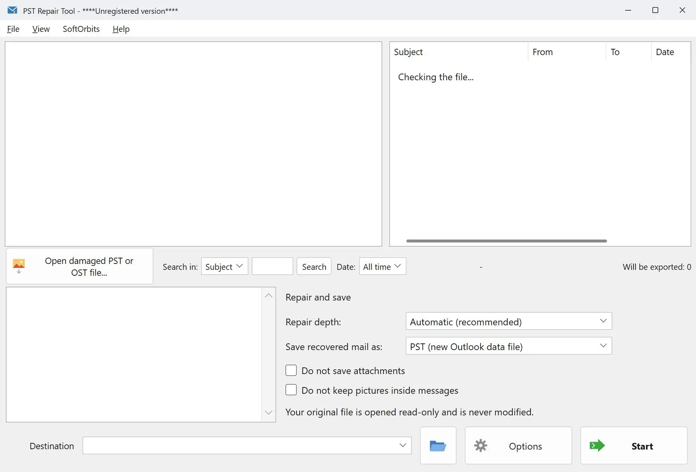Click the picture icon on Open damaged PST
Screen dimensions: 696x472
19,266
